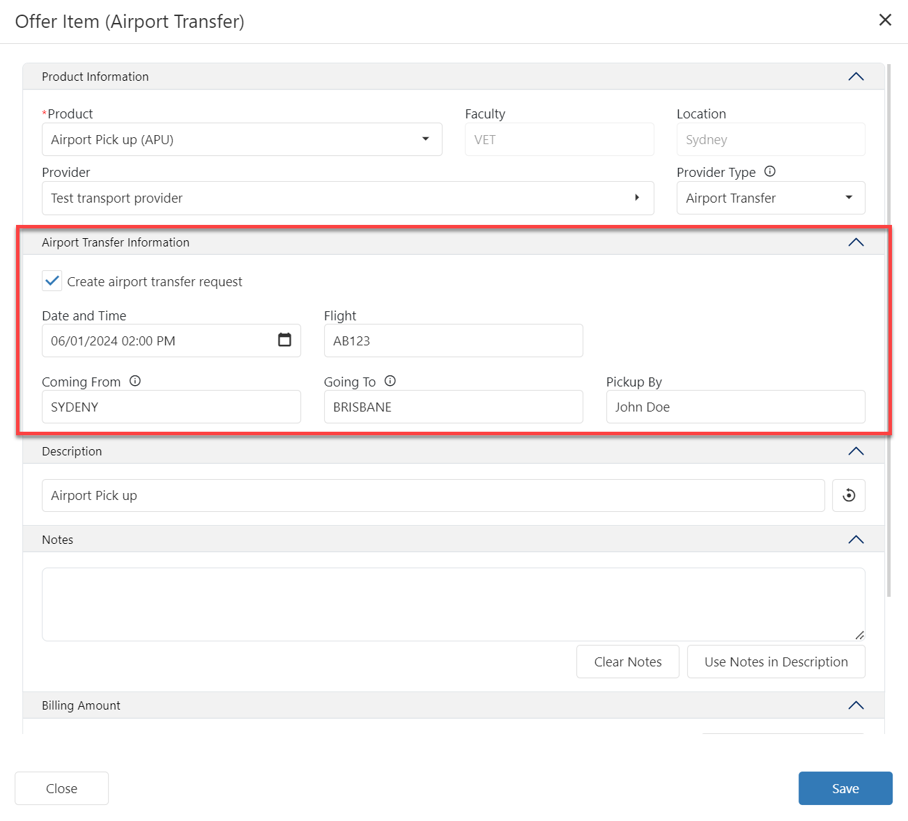Close the Offer Item dialog with X

pos(885,20)
